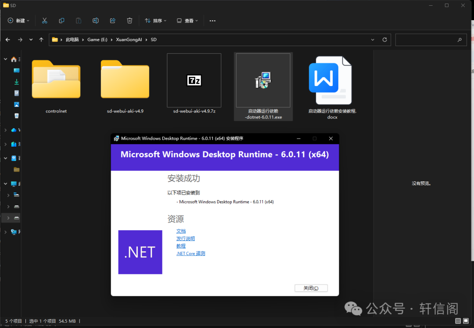Open the 发行说明 release notes link
The image size is (474, 328).
(x=185, y=238)
